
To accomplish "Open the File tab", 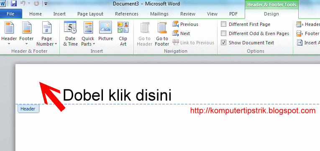I will pyautogui.click(x=10, y=14).
